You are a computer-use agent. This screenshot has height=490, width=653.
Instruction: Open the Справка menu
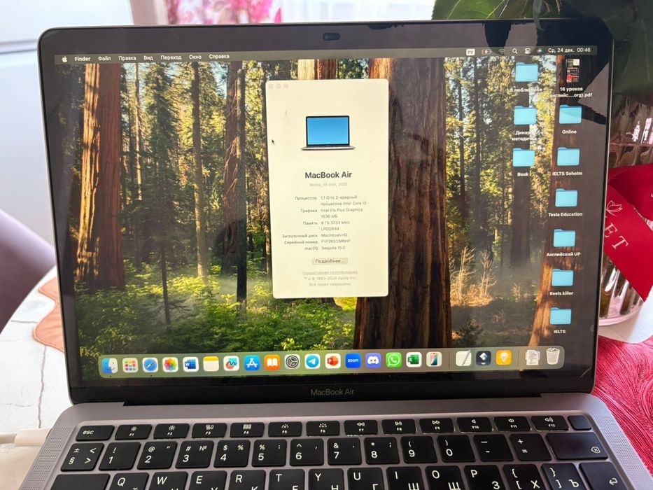pyautogui.click(x=219, y=57)
